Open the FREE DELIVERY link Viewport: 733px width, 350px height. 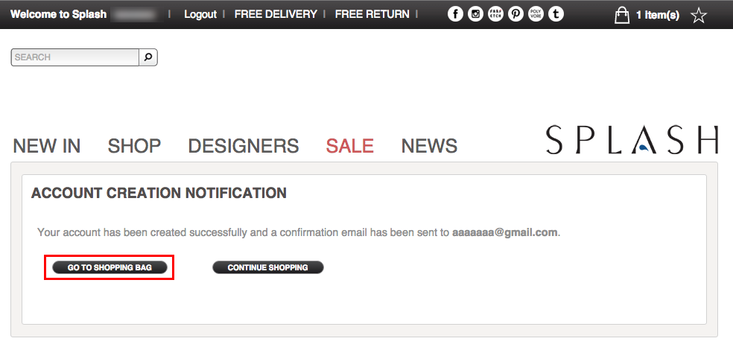coord(276,14)
